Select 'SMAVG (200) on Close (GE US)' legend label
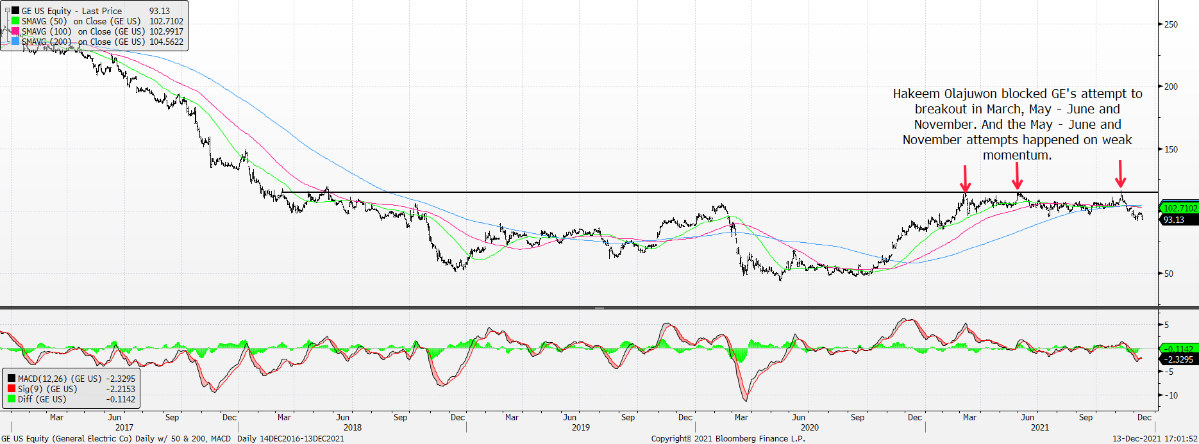 click(83, 42)
